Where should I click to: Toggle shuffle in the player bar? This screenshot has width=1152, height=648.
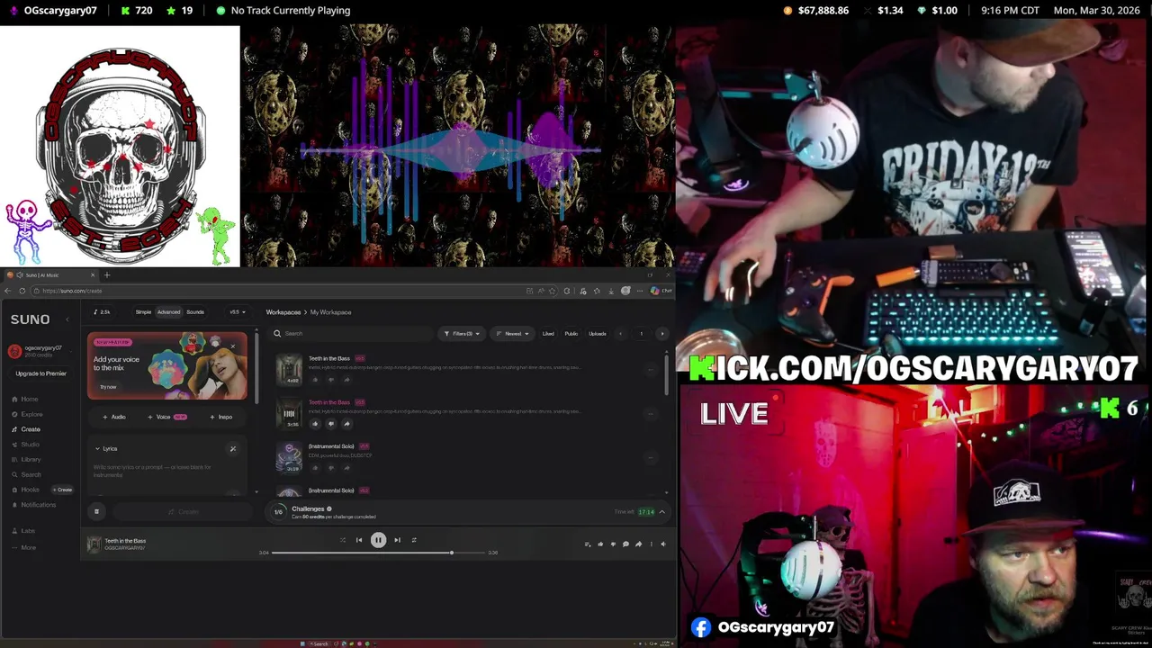(342, 540)
